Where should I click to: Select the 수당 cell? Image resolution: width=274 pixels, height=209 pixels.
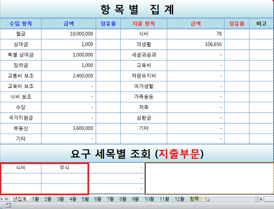coord(21,107)
